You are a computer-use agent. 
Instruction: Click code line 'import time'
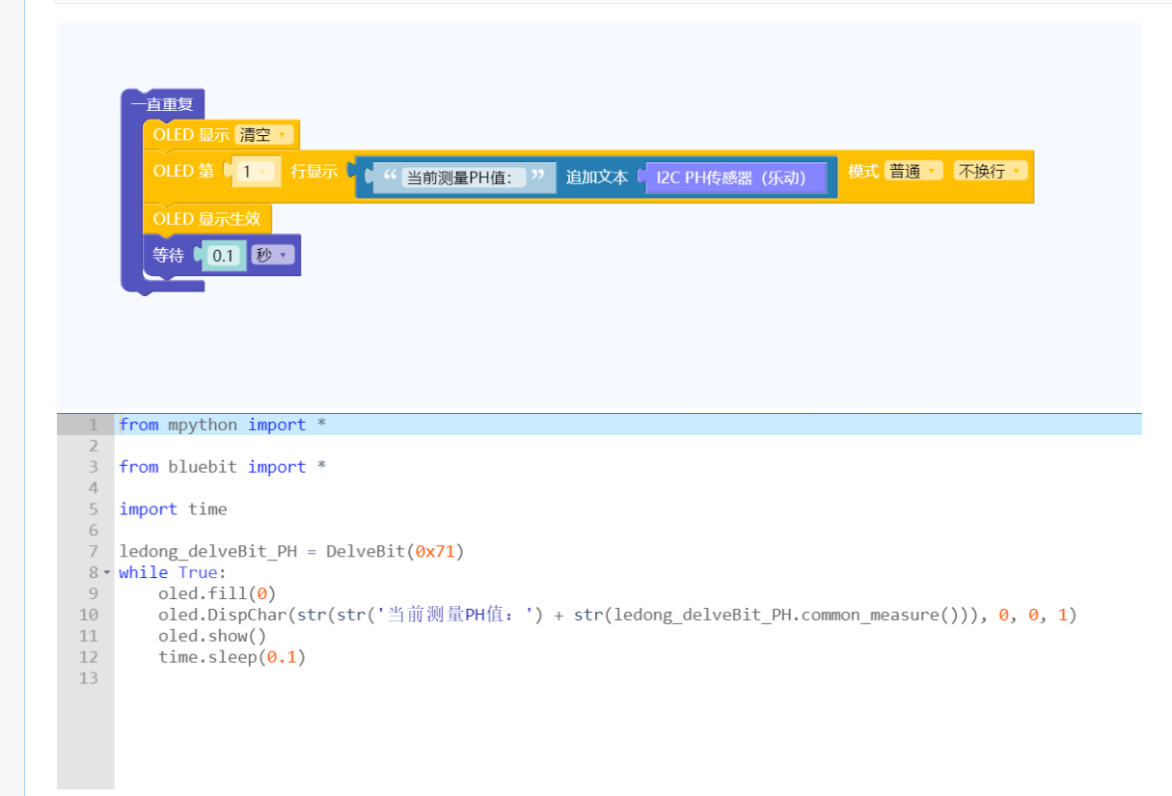174,509
